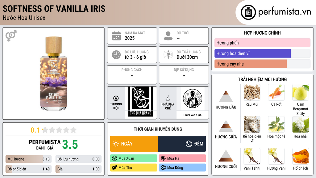Click the projection value Dưới 30cm

coord(187,57)
